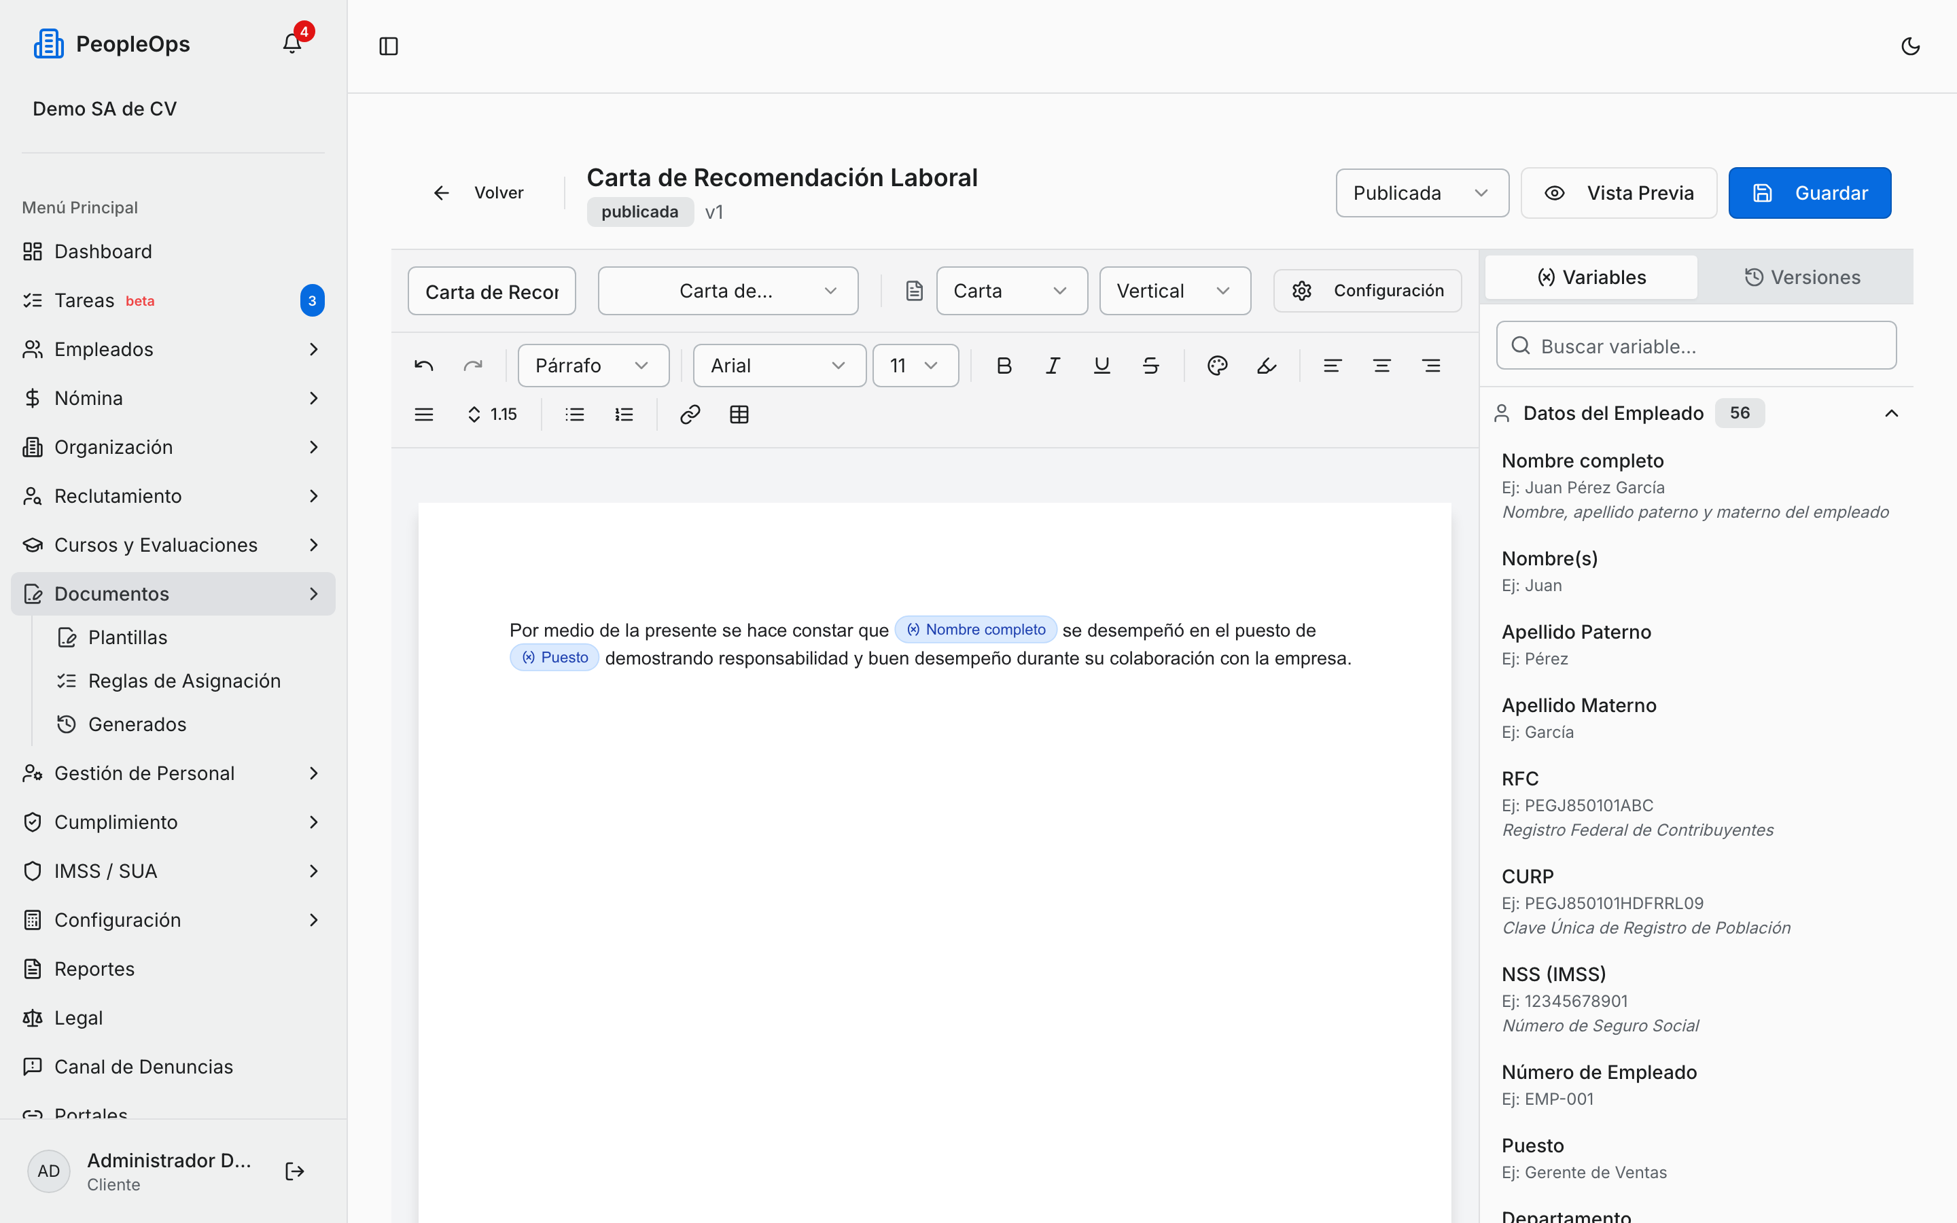This screenshot has width=1957, height=1223.
Task: Click the AD user avatar
Action: (x=48, y=1171)
